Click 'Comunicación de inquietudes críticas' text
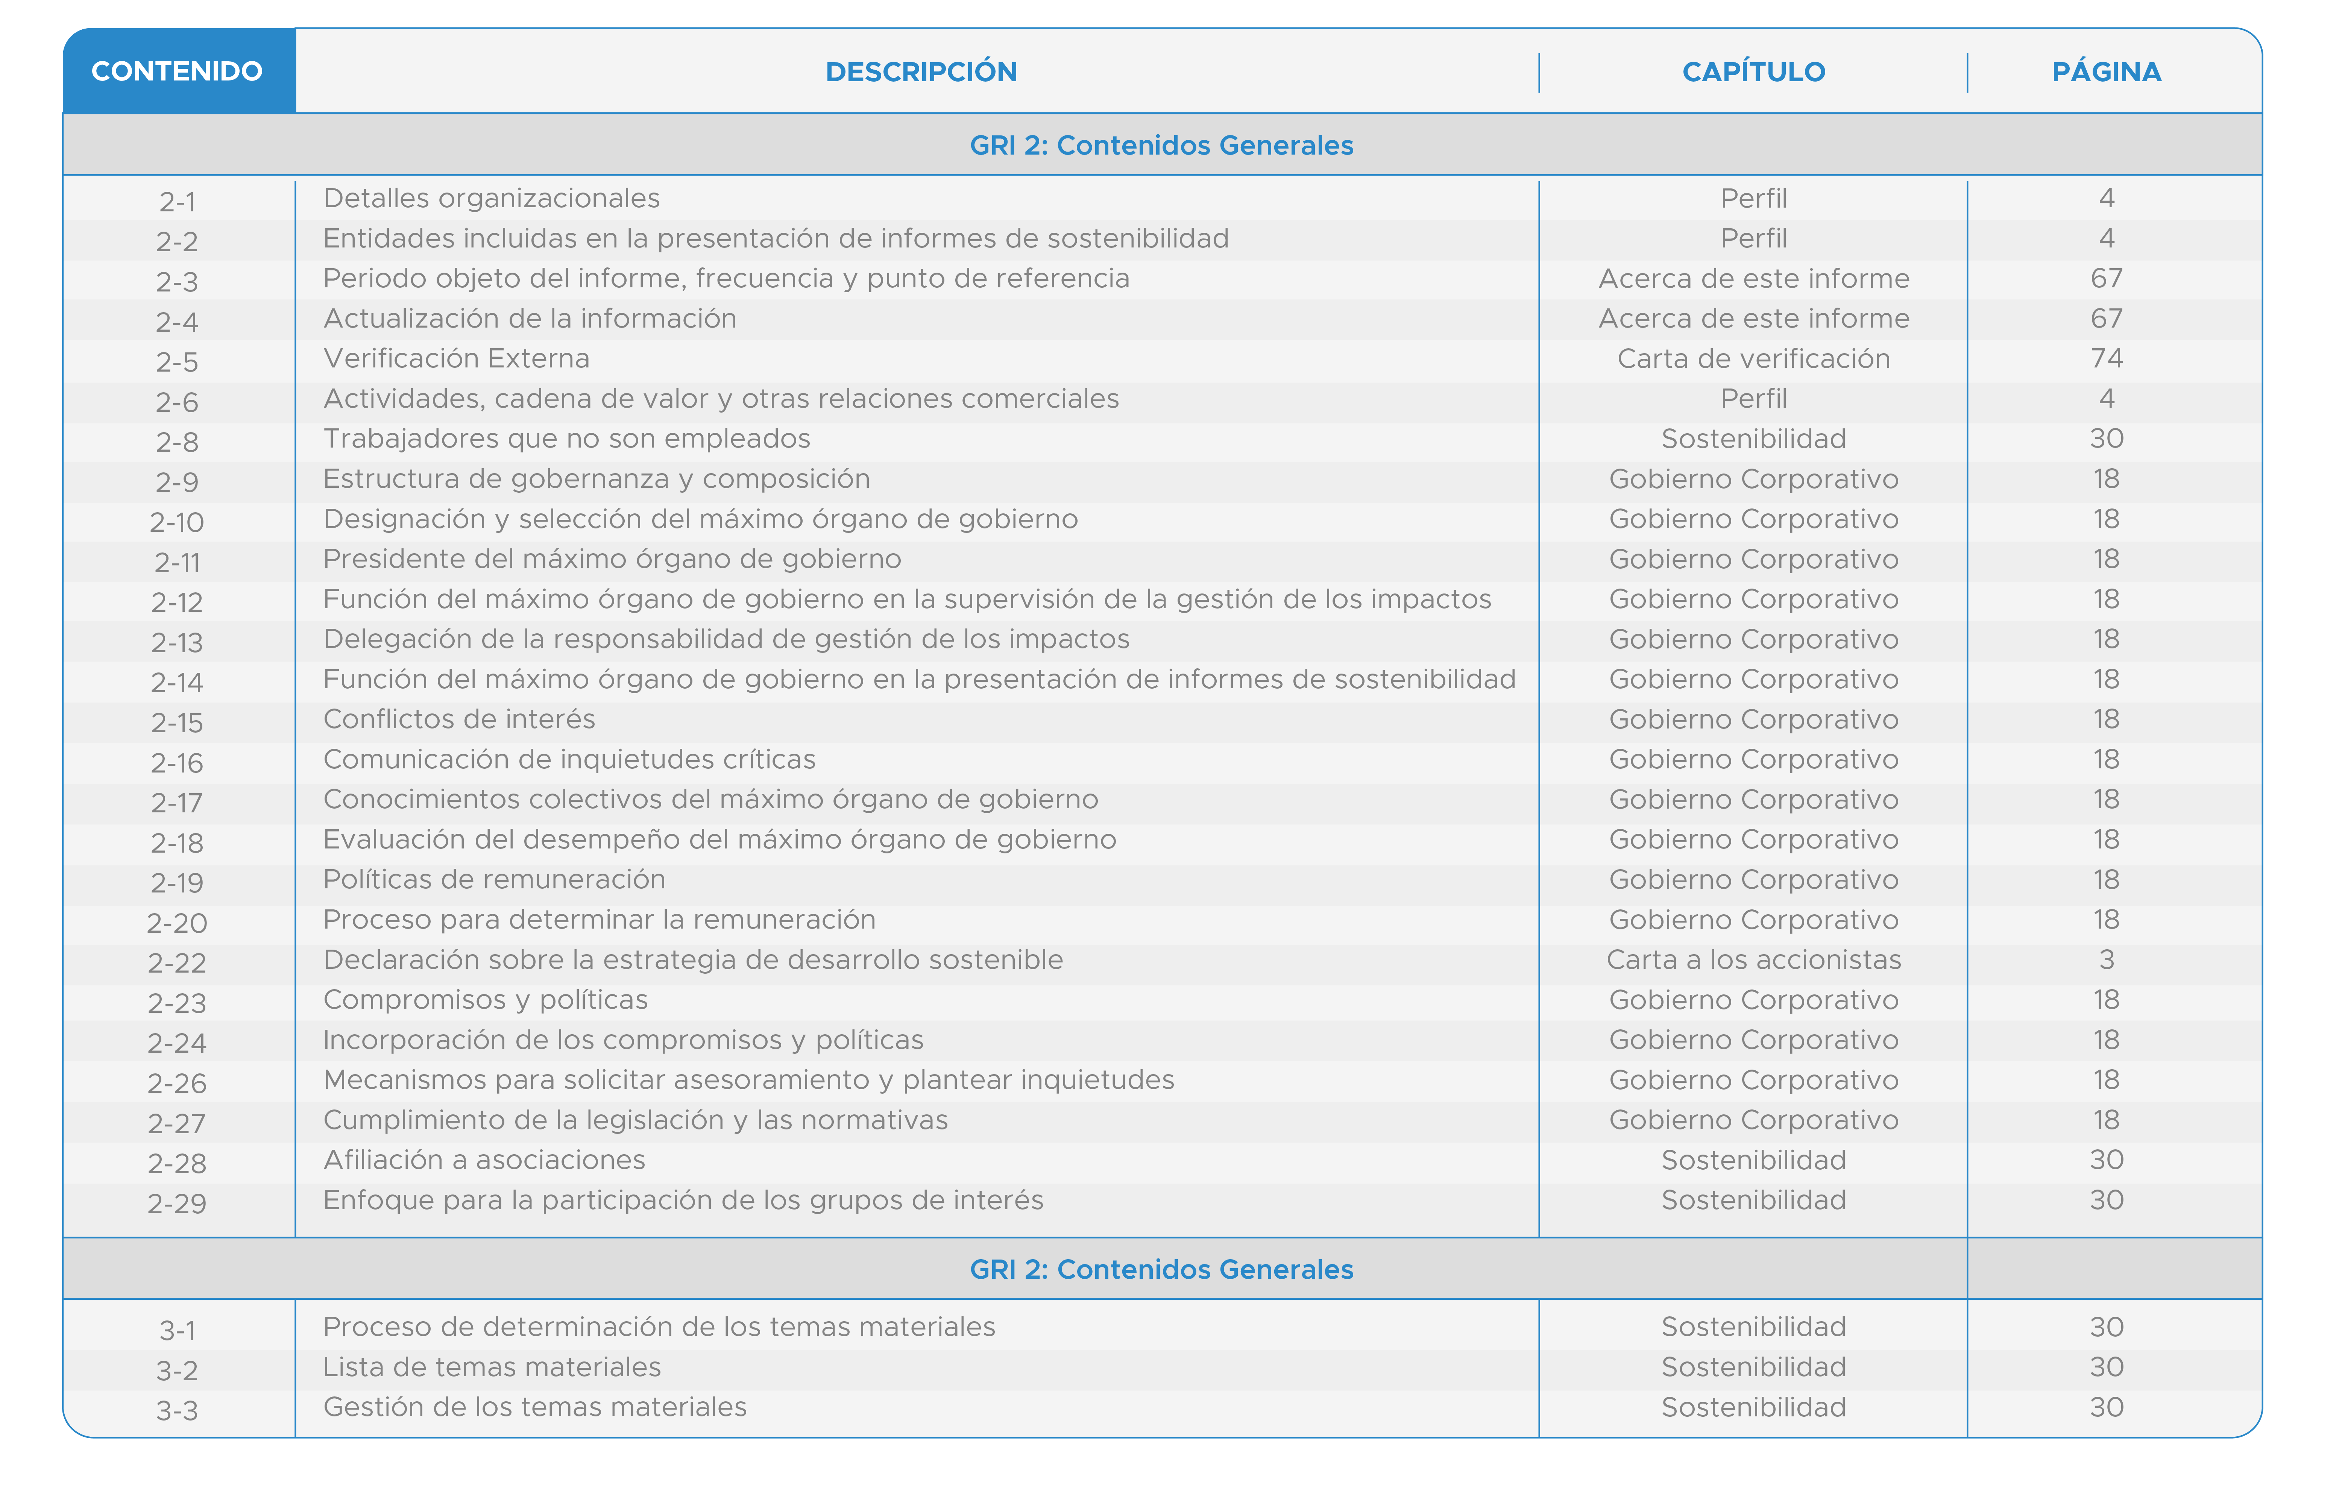2342x1501 pixels. point(569,759)
